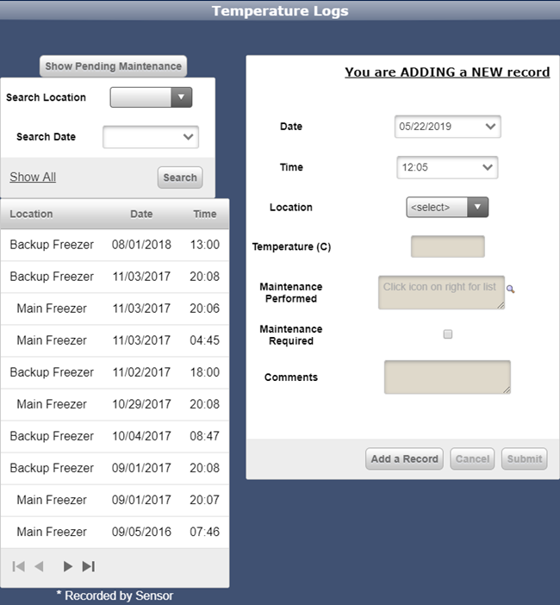Image resolution: width=560 pixels, height=605 pixels.
Task: Focus the Temperature (C) input field
Action: [448, 246]
